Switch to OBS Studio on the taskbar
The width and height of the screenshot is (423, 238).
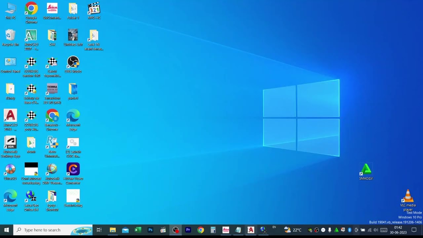[175, 230]
